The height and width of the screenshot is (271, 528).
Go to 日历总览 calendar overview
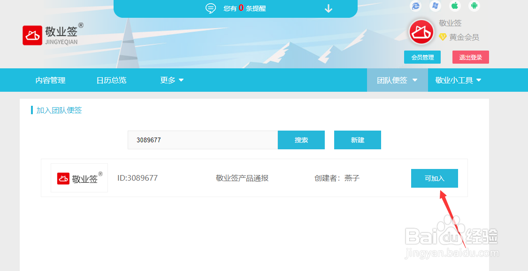[x=111, y=80]
